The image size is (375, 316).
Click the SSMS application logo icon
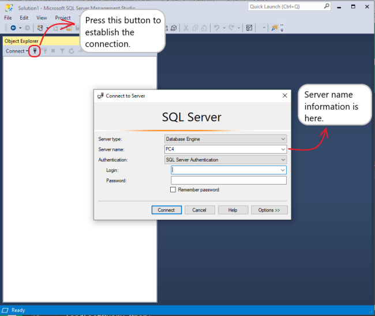[9, 7]
